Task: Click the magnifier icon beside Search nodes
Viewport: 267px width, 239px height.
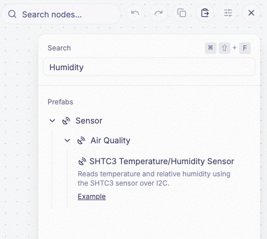Action: (x=12, y=14)
